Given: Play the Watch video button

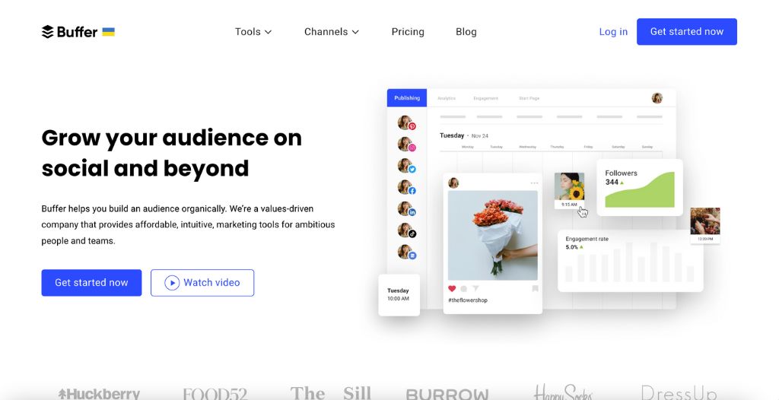Looking at the screenshot, I should tap(202, 283).
